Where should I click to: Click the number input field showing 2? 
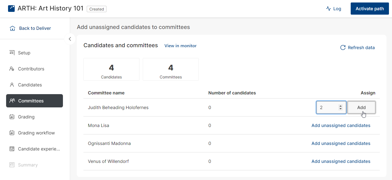pyautogui.click(x=331, y=107)
